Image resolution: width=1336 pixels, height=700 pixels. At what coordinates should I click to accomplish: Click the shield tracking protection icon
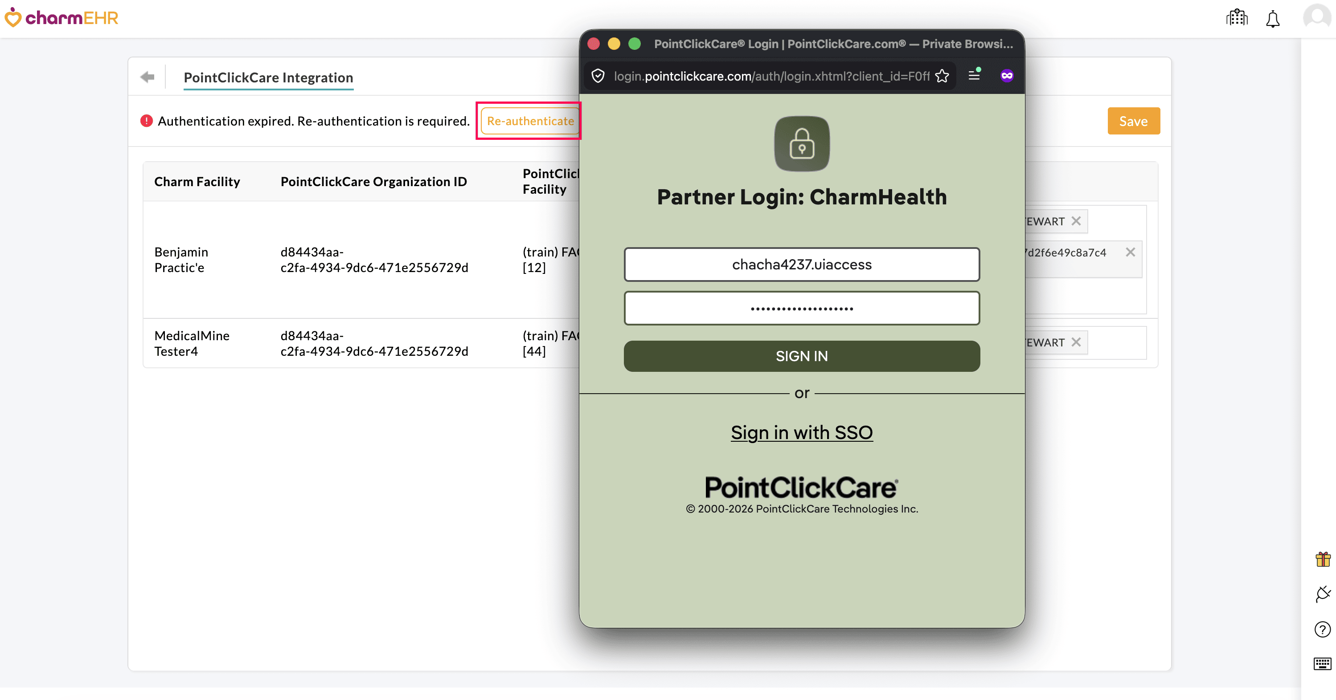coord(598,76)
